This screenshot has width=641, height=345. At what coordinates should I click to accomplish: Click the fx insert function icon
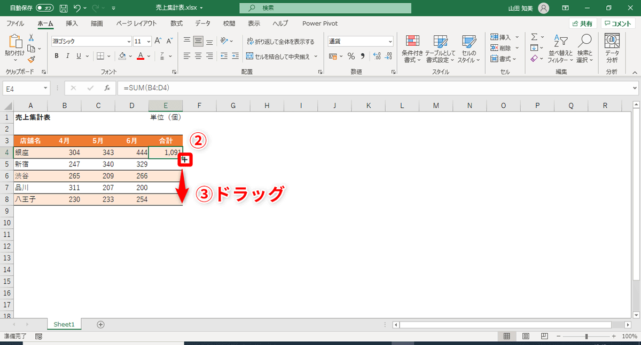click(x=107, y=88)
